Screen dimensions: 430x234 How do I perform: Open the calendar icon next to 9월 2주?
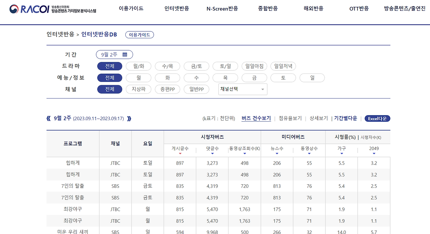pyautogui.click(x=126, y=54)
